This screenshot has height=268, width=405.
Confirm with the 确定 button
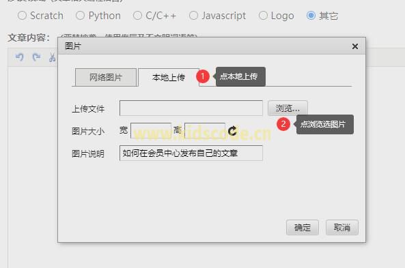[302, 228]
